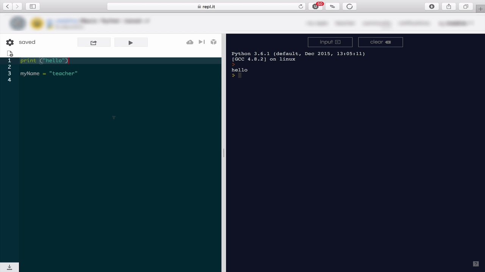This screenshot has width=485, height=272.
Task: Click line number 4 in the gutter
Action: [x=9, y=80]
